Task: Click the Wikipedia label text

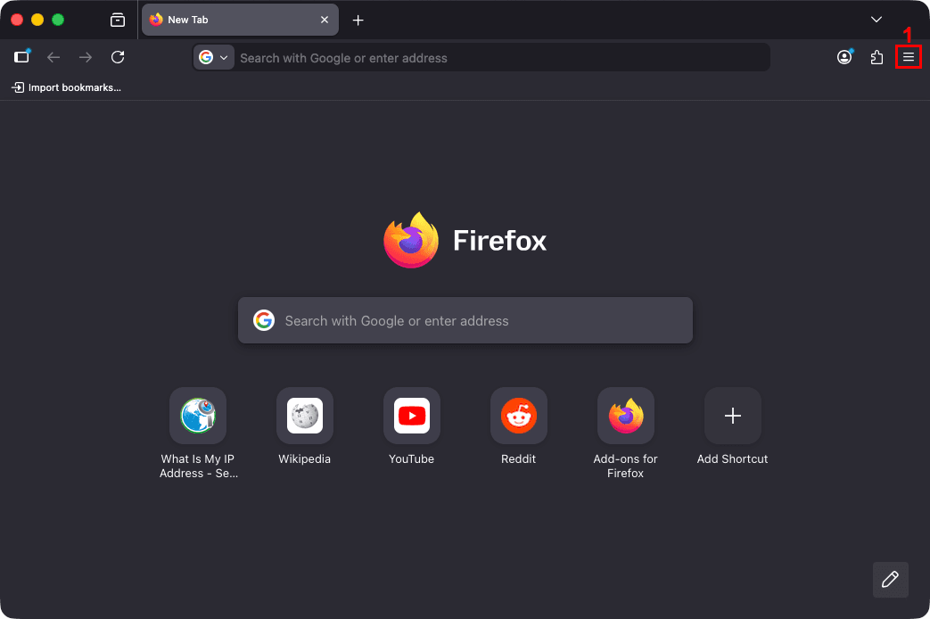Action: click(x=305, y=458)
